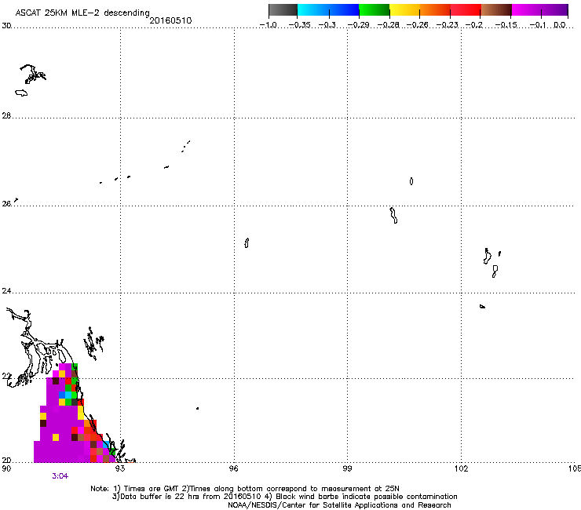Click the yellow segment of the color bar

pos(404,10)
